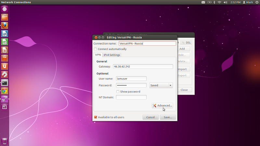The width and height of the screenshot is (260, 146).
Task: Cancel editing the VPN connection
Action: pos(150,117)
